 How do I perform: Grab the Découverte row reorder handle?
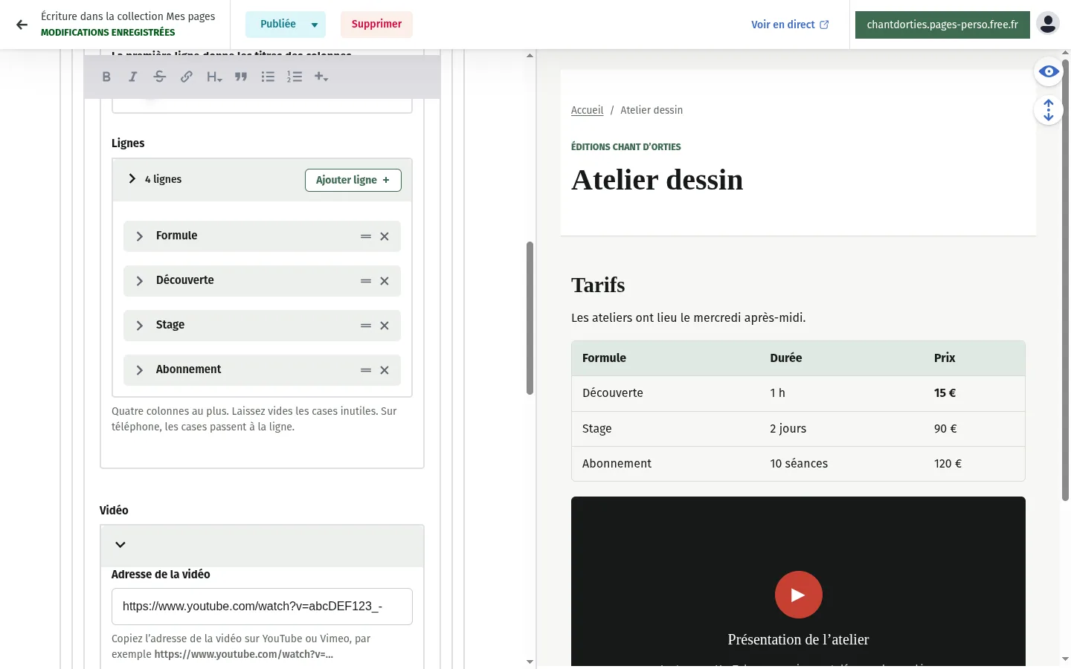tap(366, 281)
